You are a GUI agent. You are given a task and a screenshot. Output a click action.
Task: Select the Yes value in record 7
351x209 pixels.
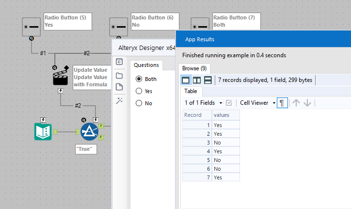[225, 177]
